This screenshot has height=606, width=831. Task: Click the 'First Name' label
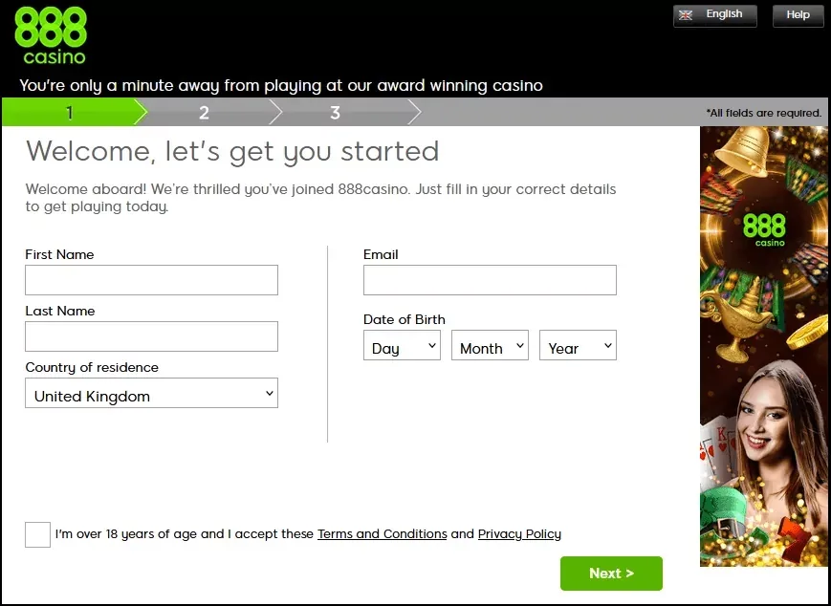click(x=59, y=254)
